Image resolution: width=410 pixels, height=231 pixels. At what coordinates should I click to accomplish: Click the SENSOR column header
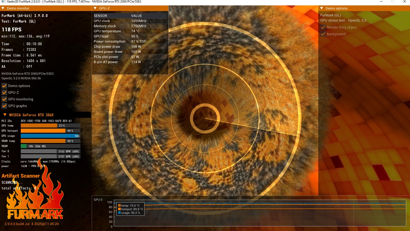[100, 16]
